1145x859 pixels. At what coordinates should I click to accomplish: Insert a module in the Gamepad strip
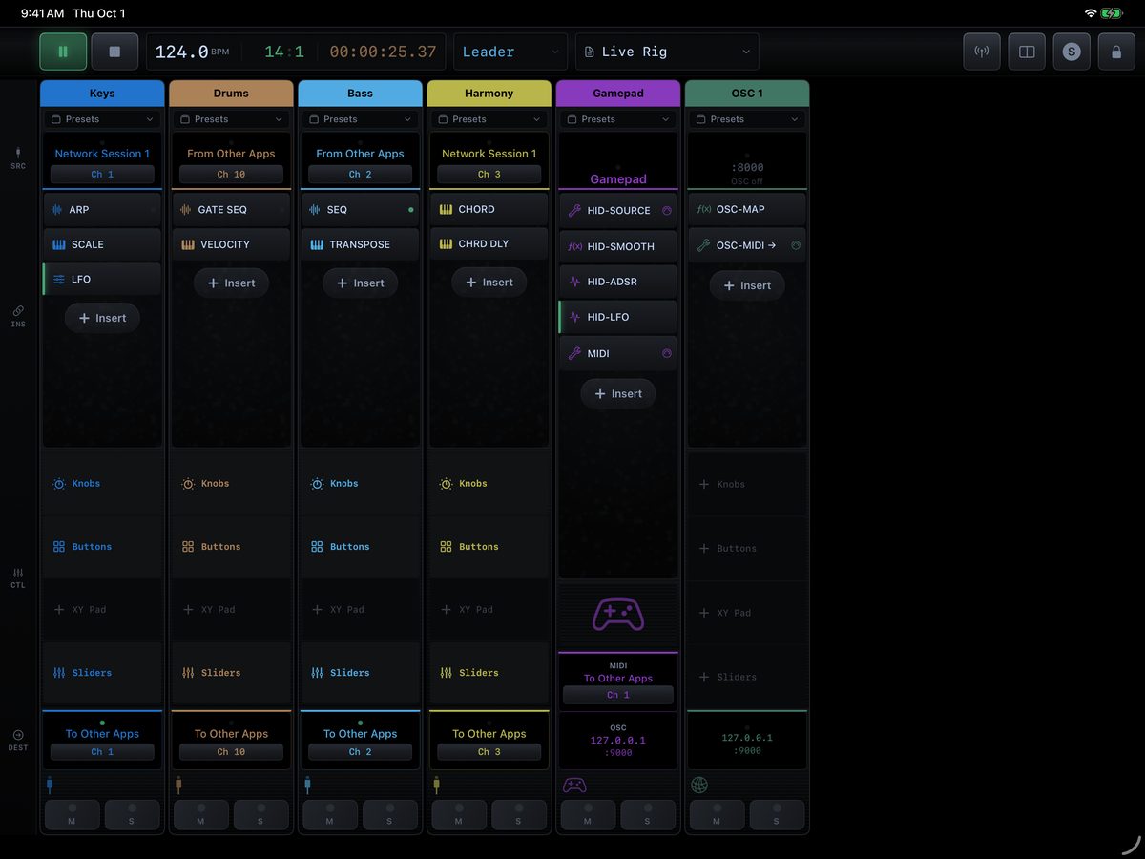point(618,393)
